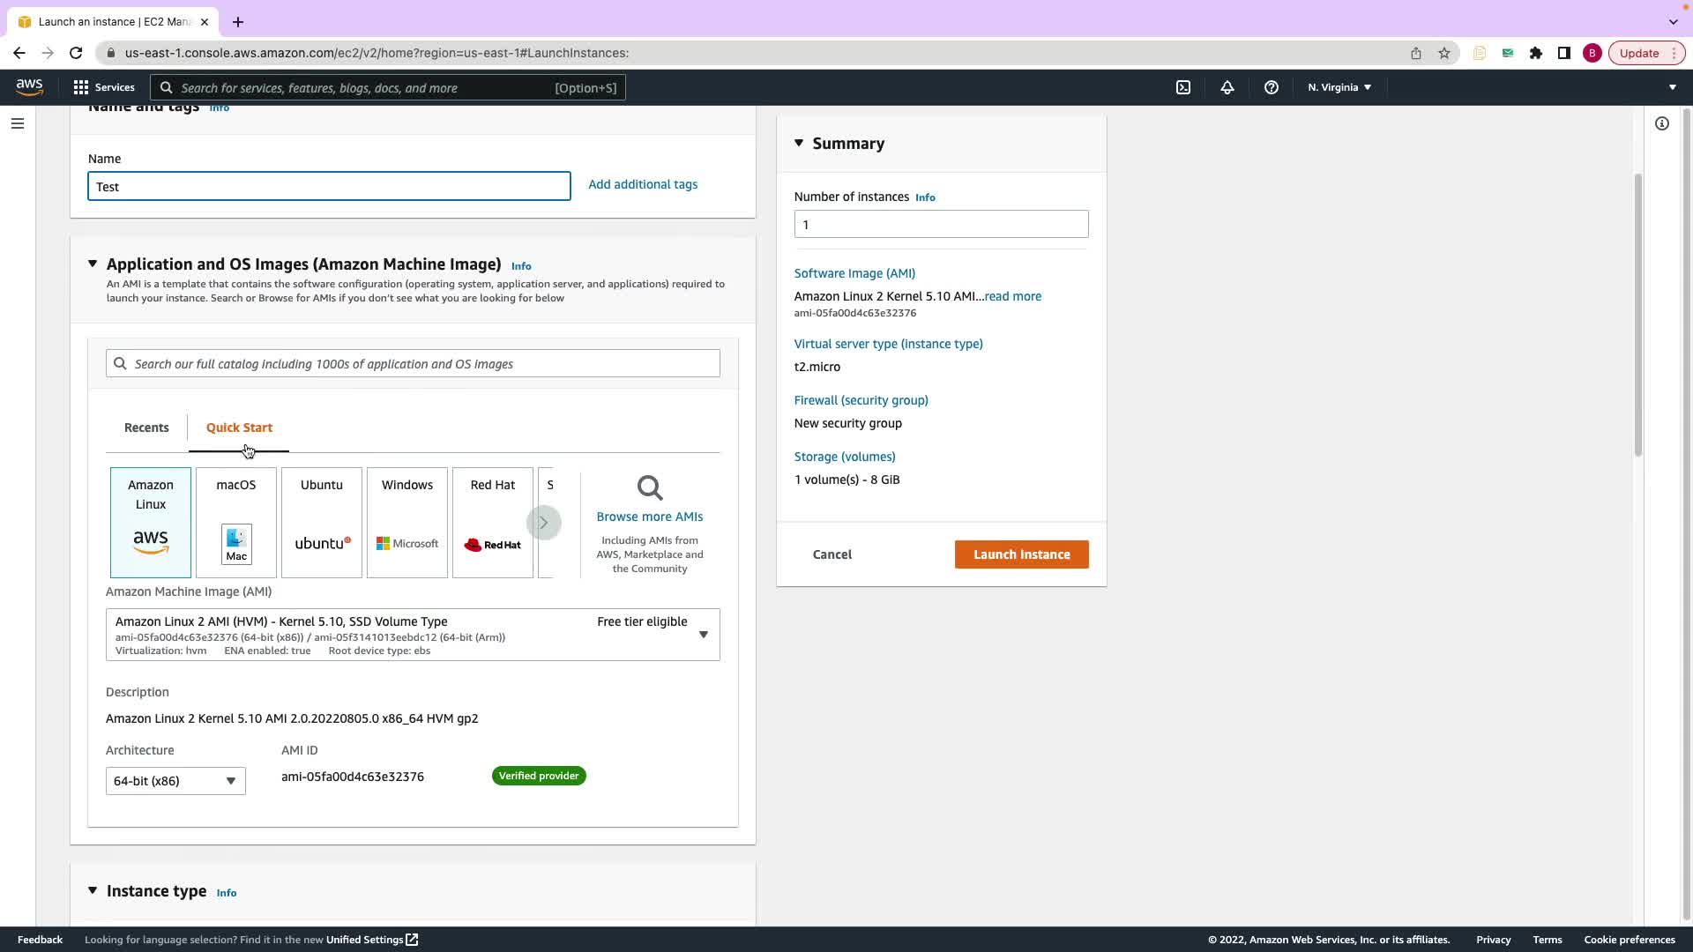
Task: Open the help question mark icon
Action: (1271, 87)
